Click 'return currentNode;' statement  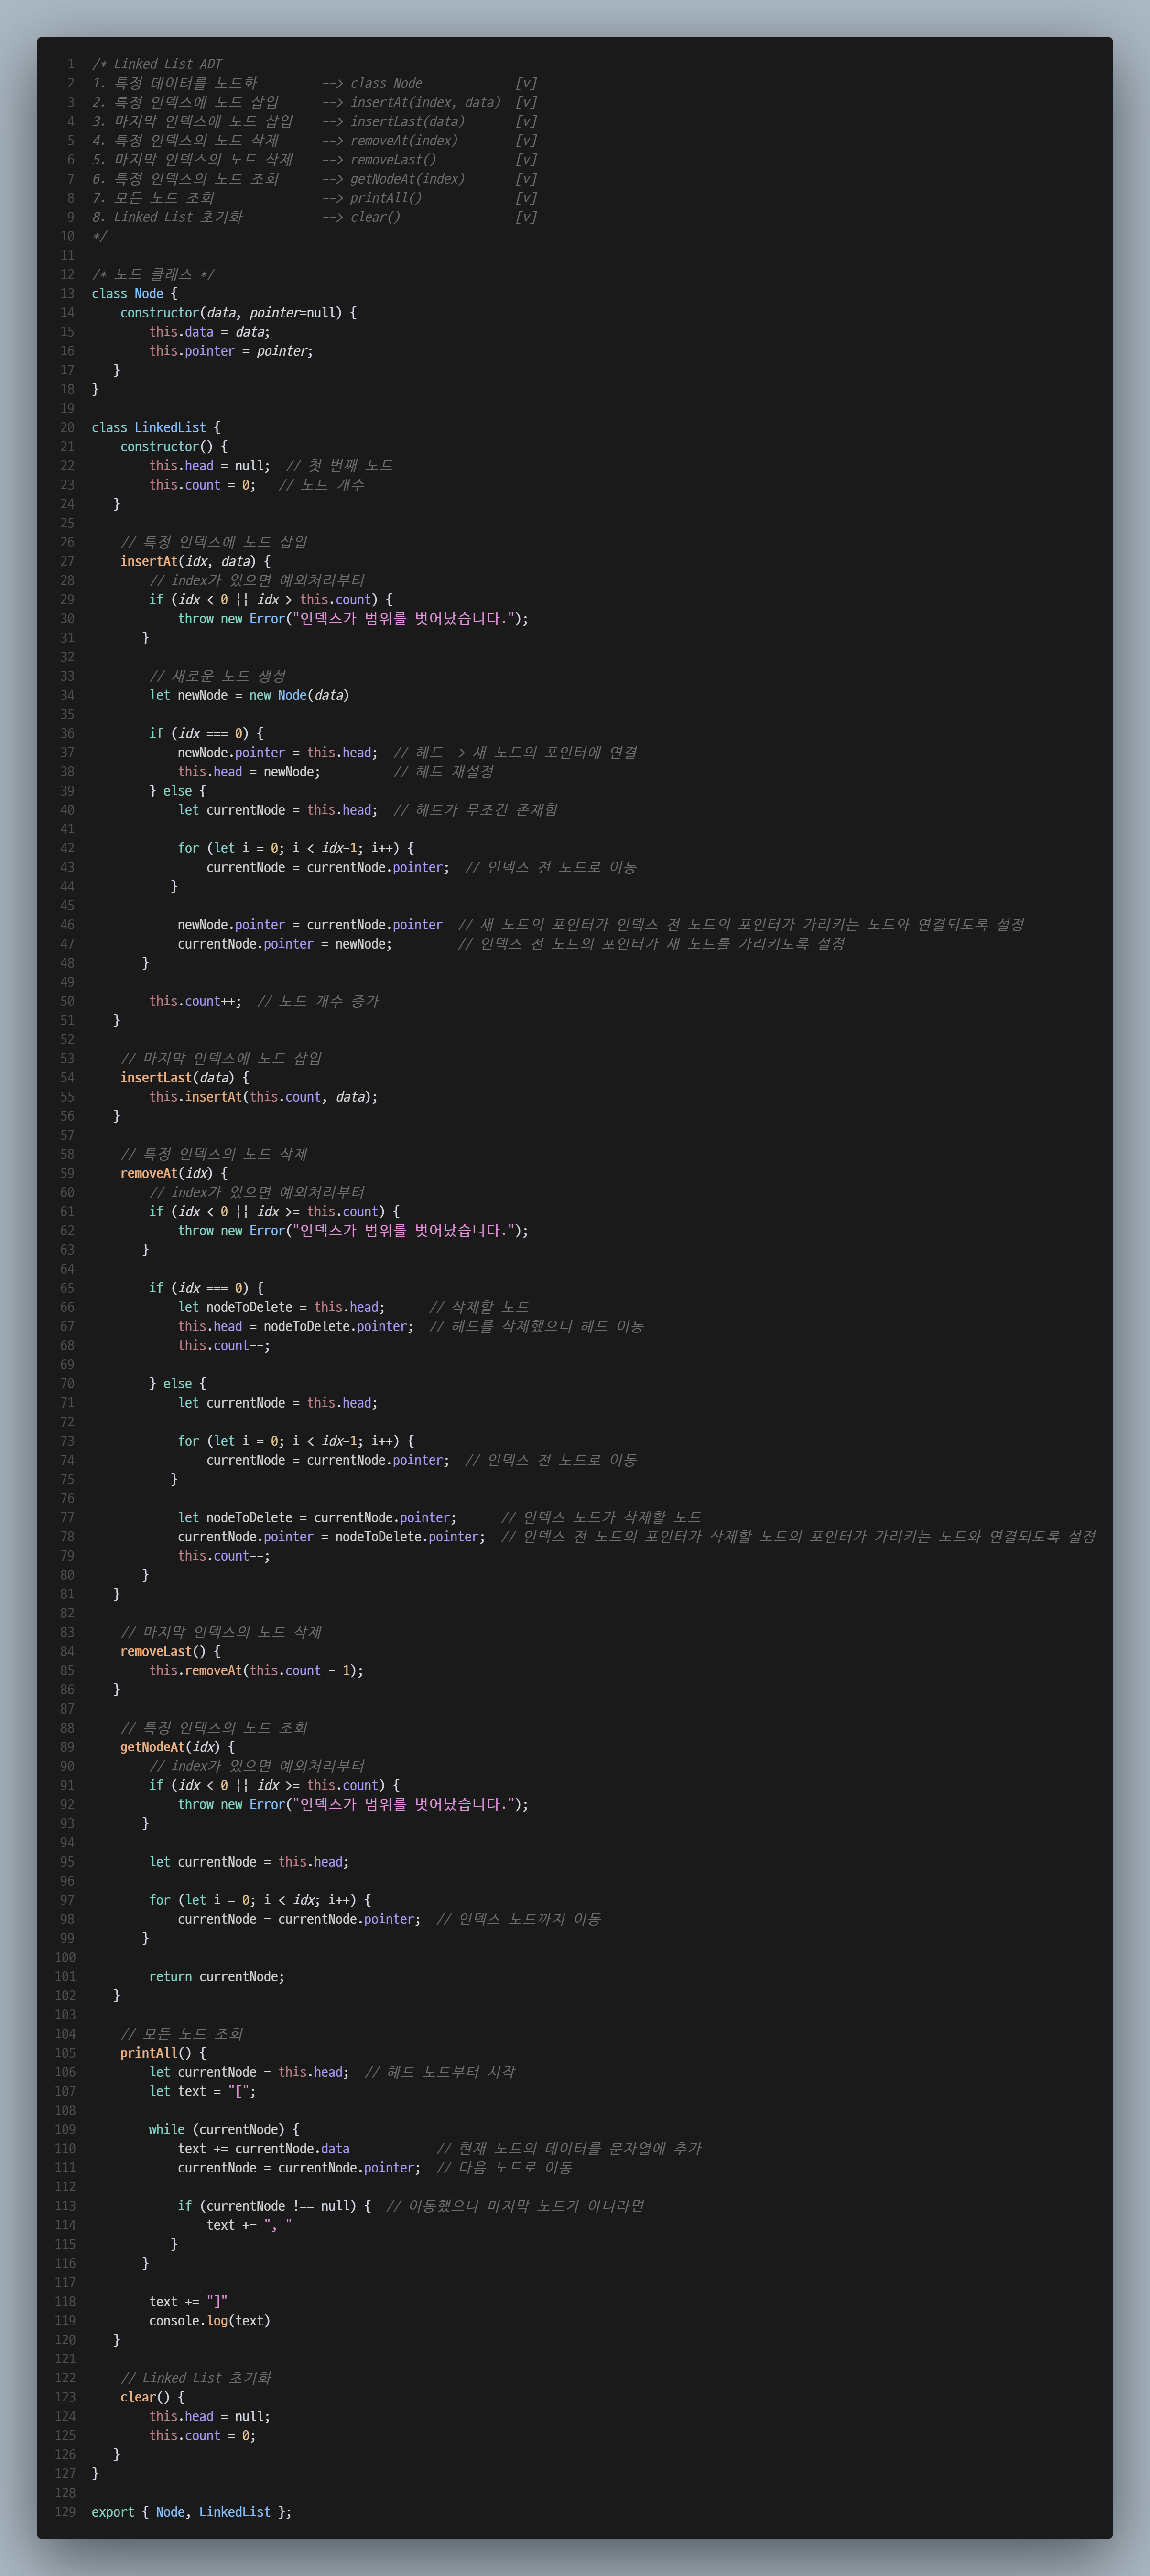217,1977
